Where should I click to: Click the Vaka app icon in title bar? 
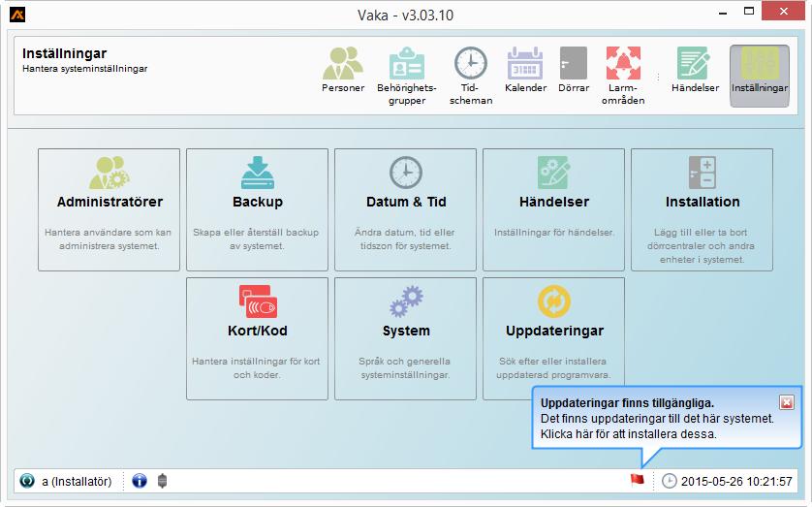point(17,15)
